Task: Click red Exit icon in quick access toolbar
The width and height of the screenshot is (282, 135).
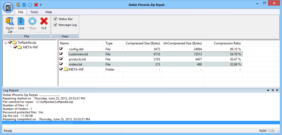Action: click(36, 5)
